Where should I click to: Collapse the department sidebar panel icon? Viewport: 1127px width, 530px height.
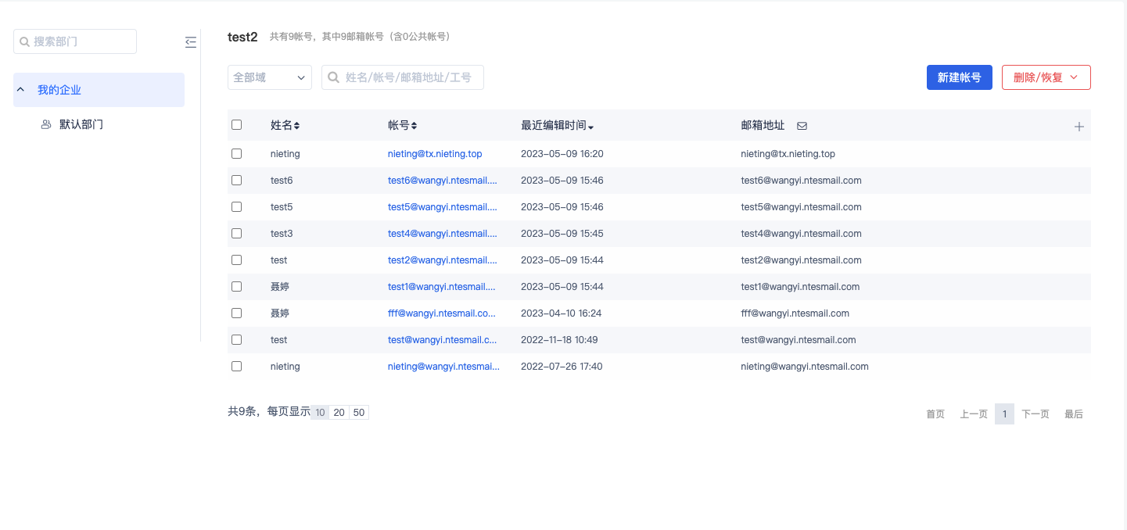point(190,42)
